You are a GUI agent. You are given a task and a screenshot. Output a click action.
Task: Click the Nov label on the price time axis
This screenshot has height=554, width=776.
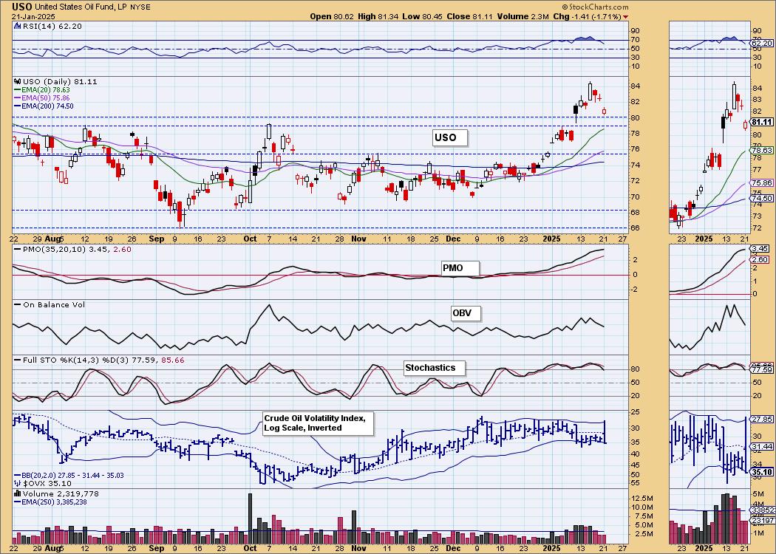point(358,239)
